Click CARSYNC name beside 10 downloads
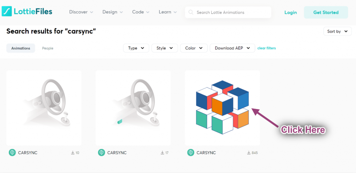356x173 pixels. [28, 153]
